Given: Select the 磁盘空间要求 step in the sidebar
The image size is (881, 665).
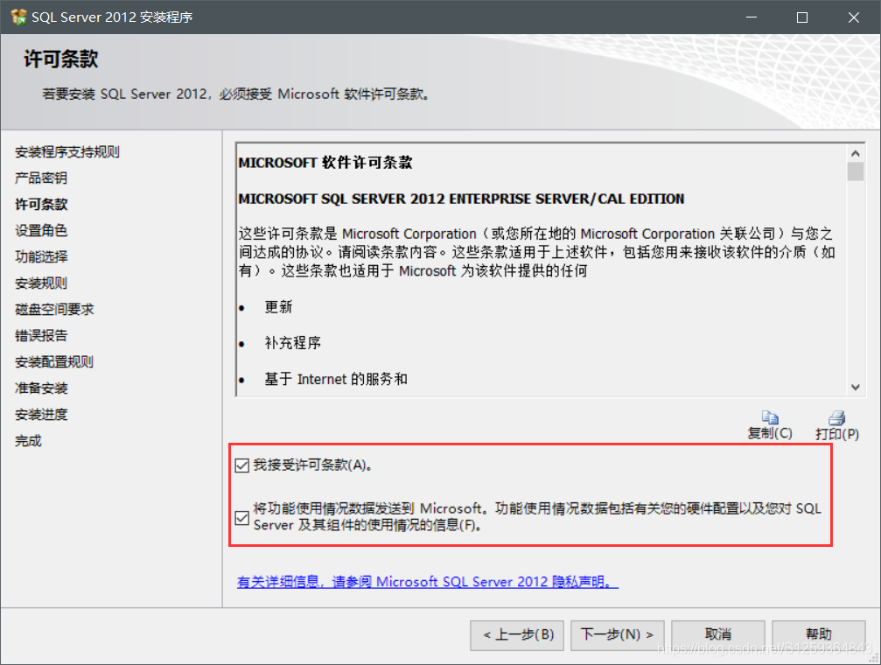Looking at the screenshot, I should pyautogui.click(x=54, y=309).
